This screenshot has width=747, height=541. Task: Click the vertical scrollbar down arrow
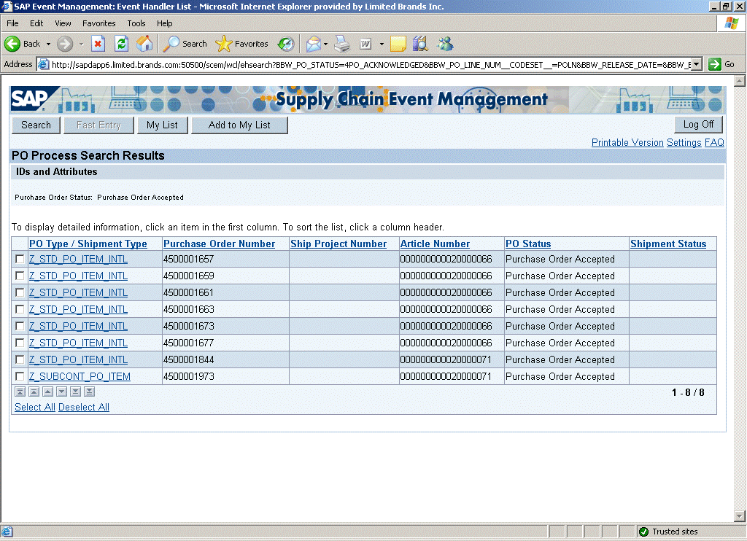740,515
